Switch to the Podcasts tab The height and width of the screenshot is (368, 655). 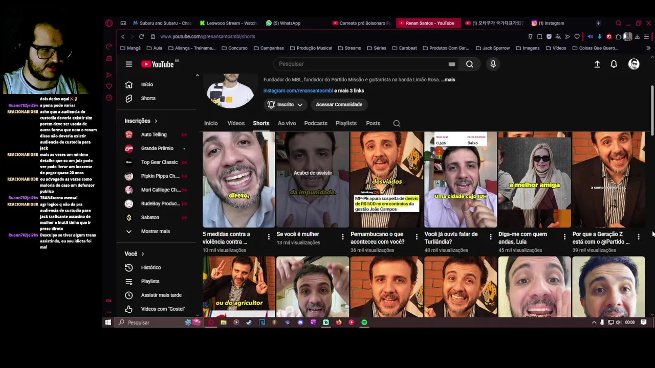(x=316, y=123)
